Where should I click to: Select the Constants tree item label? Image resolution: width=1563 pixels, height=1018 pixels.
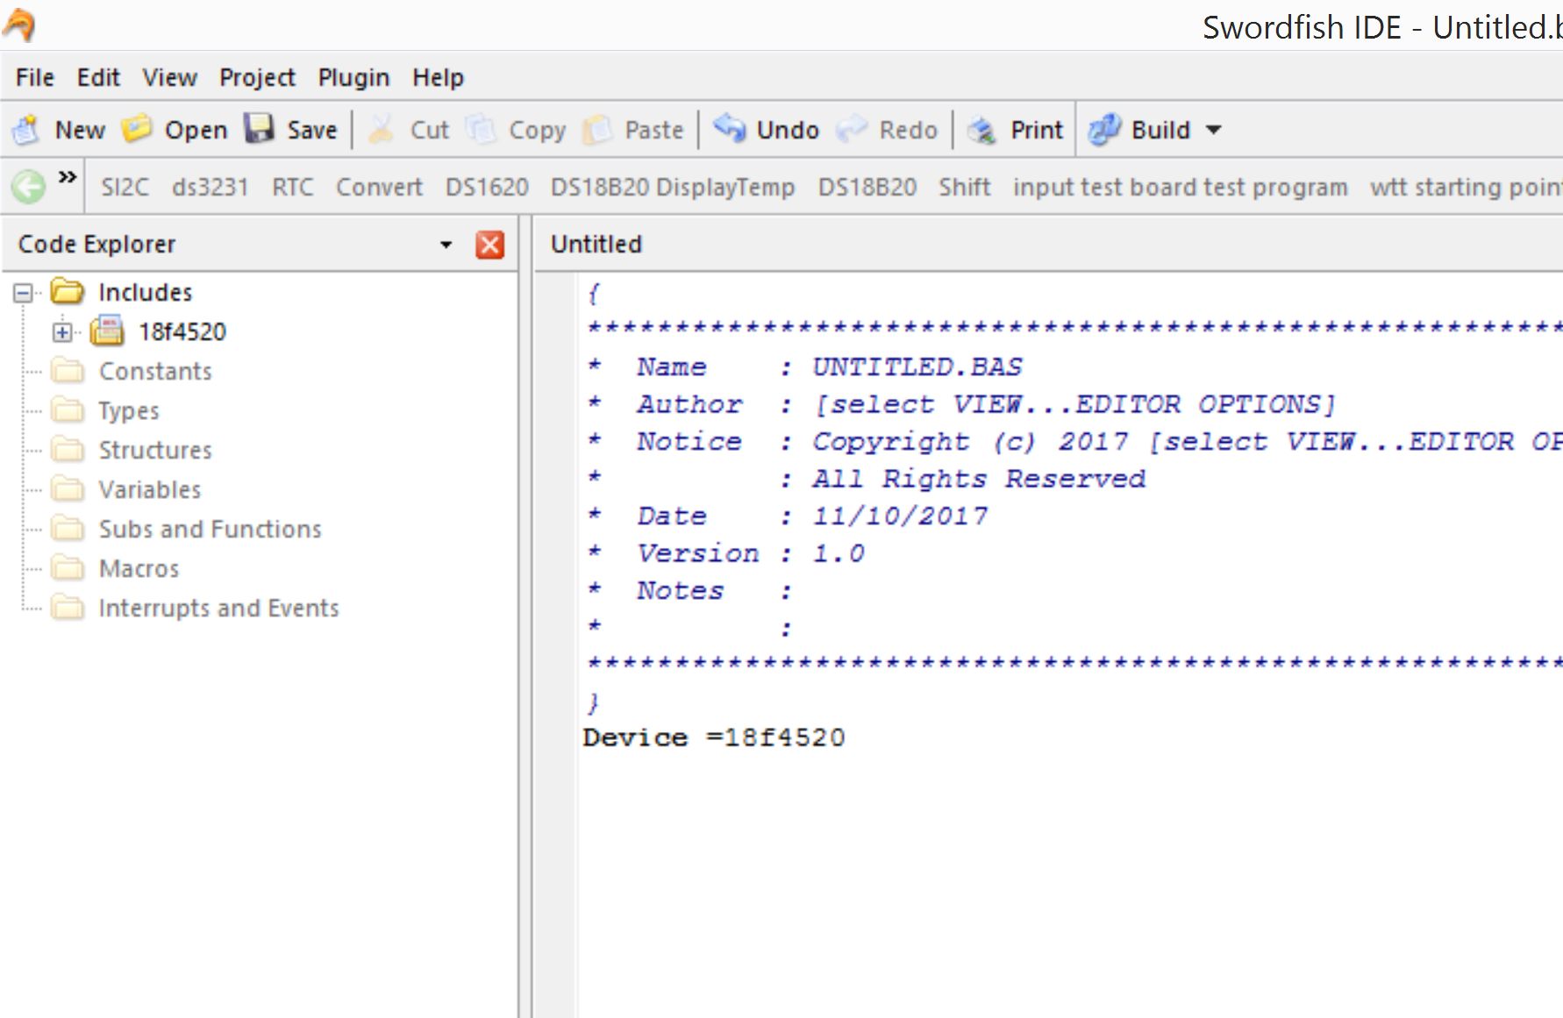tap(155, 371)
